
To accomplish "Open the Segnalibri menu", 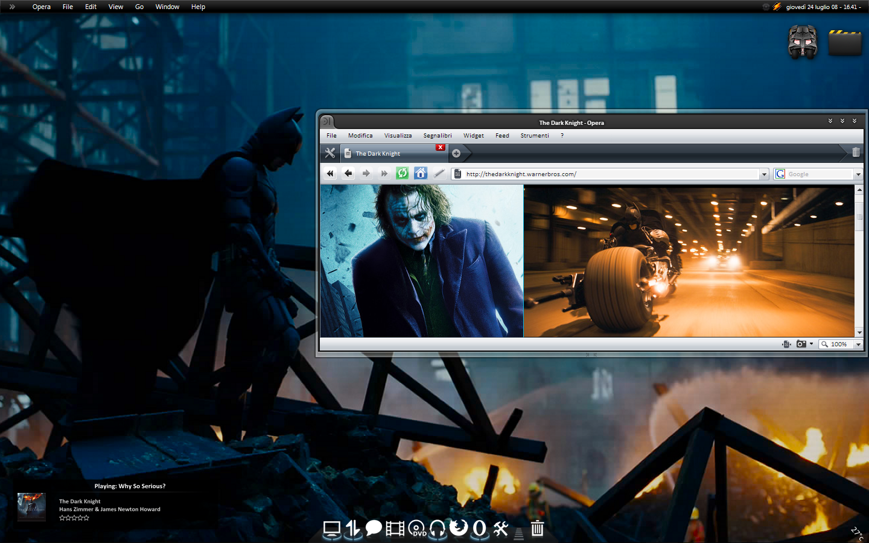I will click(438, 136).
